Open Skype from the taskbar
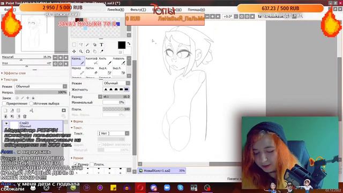The width and height of the screenshot is (343, 193). (180, 188)
